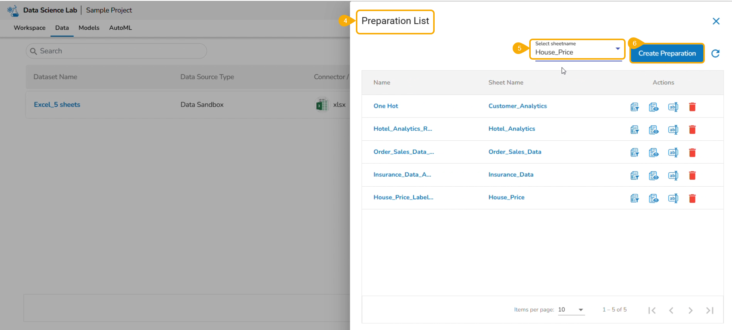This screenshot has height=330, width=732.
Task: Switch to the Models tab
Action: click(x=89, y=28)
